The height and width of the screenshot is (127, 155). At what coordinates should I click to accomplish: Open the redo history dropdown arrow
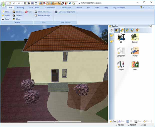(x=21, y=3)
